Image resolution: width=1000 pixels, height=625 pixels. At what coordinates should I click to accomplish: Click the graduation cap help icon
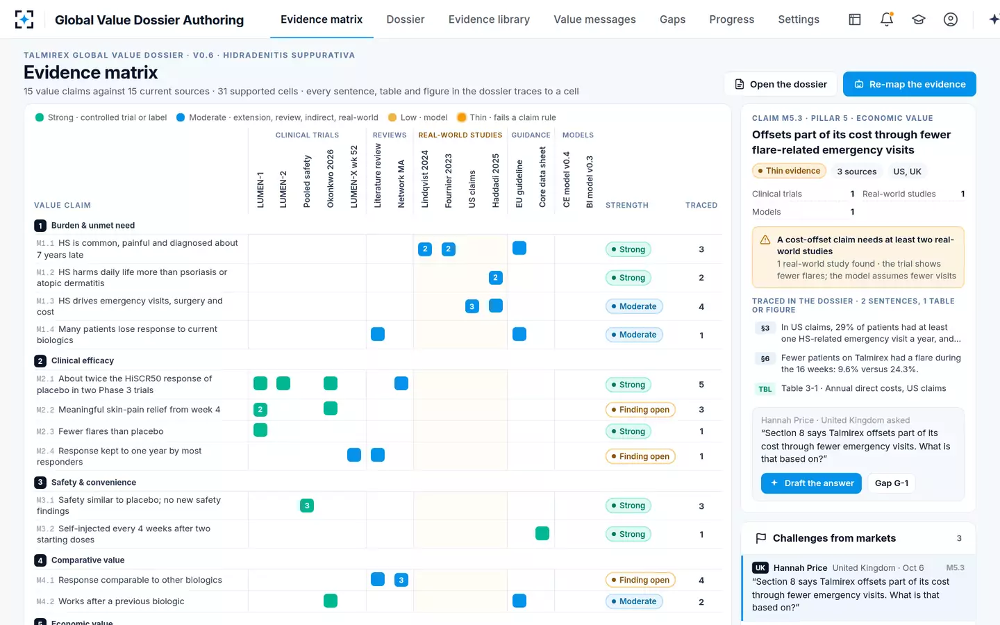919,19
